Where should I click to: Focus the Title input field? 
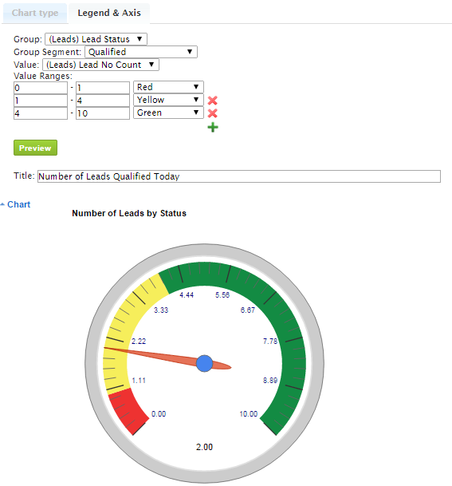tap(239, 176)
